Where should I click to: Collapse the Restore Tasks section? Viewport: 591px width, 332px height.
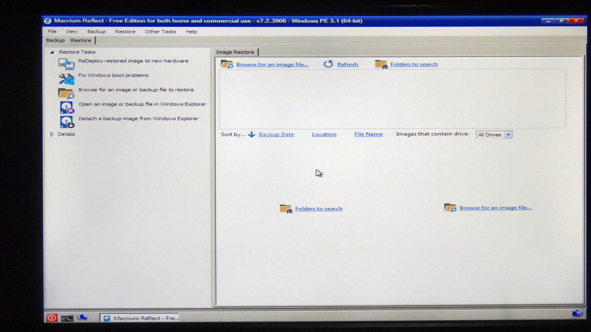(52, 52)
